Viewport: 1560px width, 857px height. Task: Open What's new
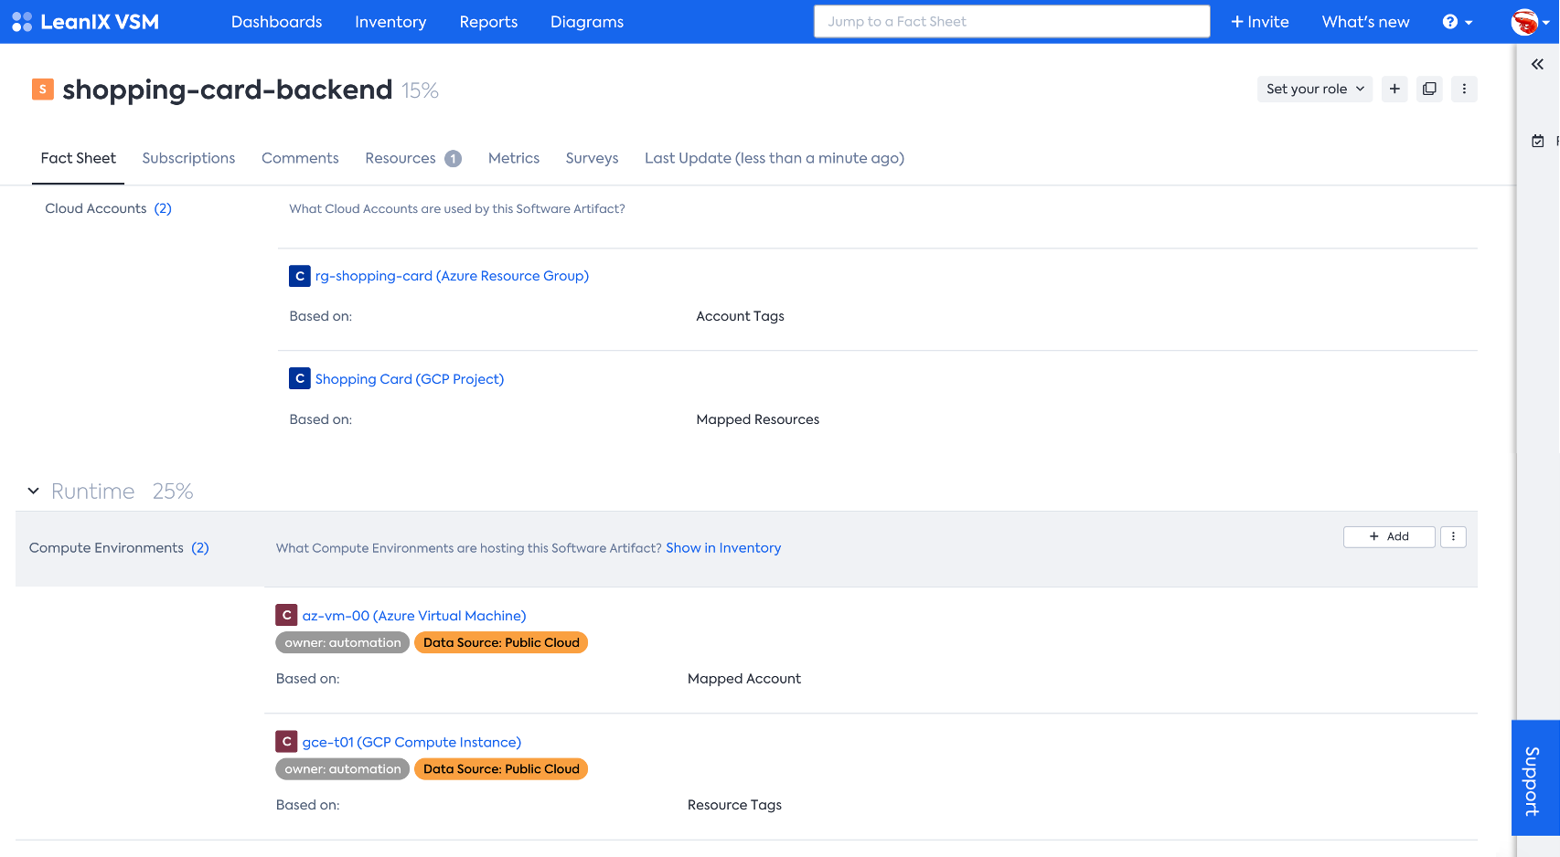[1365, 22]
